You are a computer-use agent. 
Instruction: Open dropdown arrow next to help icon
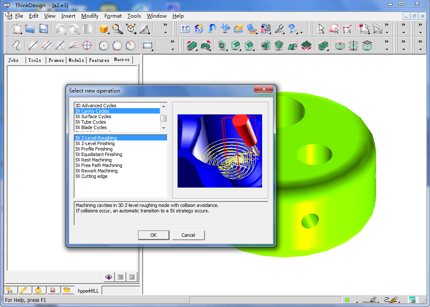click(301, 33)
